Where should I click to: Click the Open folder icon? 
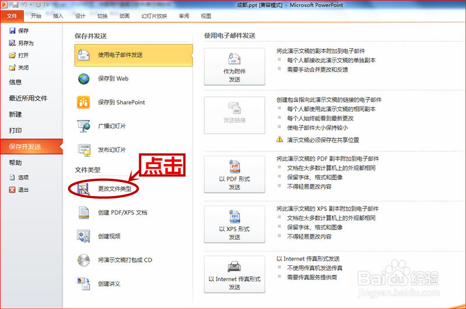click(x=12, y=55)
